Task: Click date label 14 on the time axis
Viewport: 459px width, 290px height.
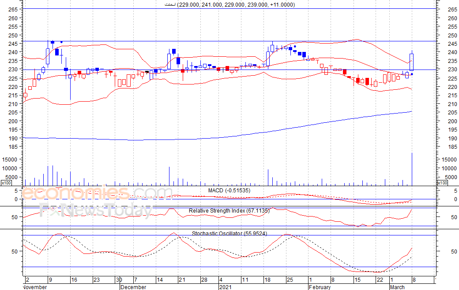Action: click(x=159, y=280)
